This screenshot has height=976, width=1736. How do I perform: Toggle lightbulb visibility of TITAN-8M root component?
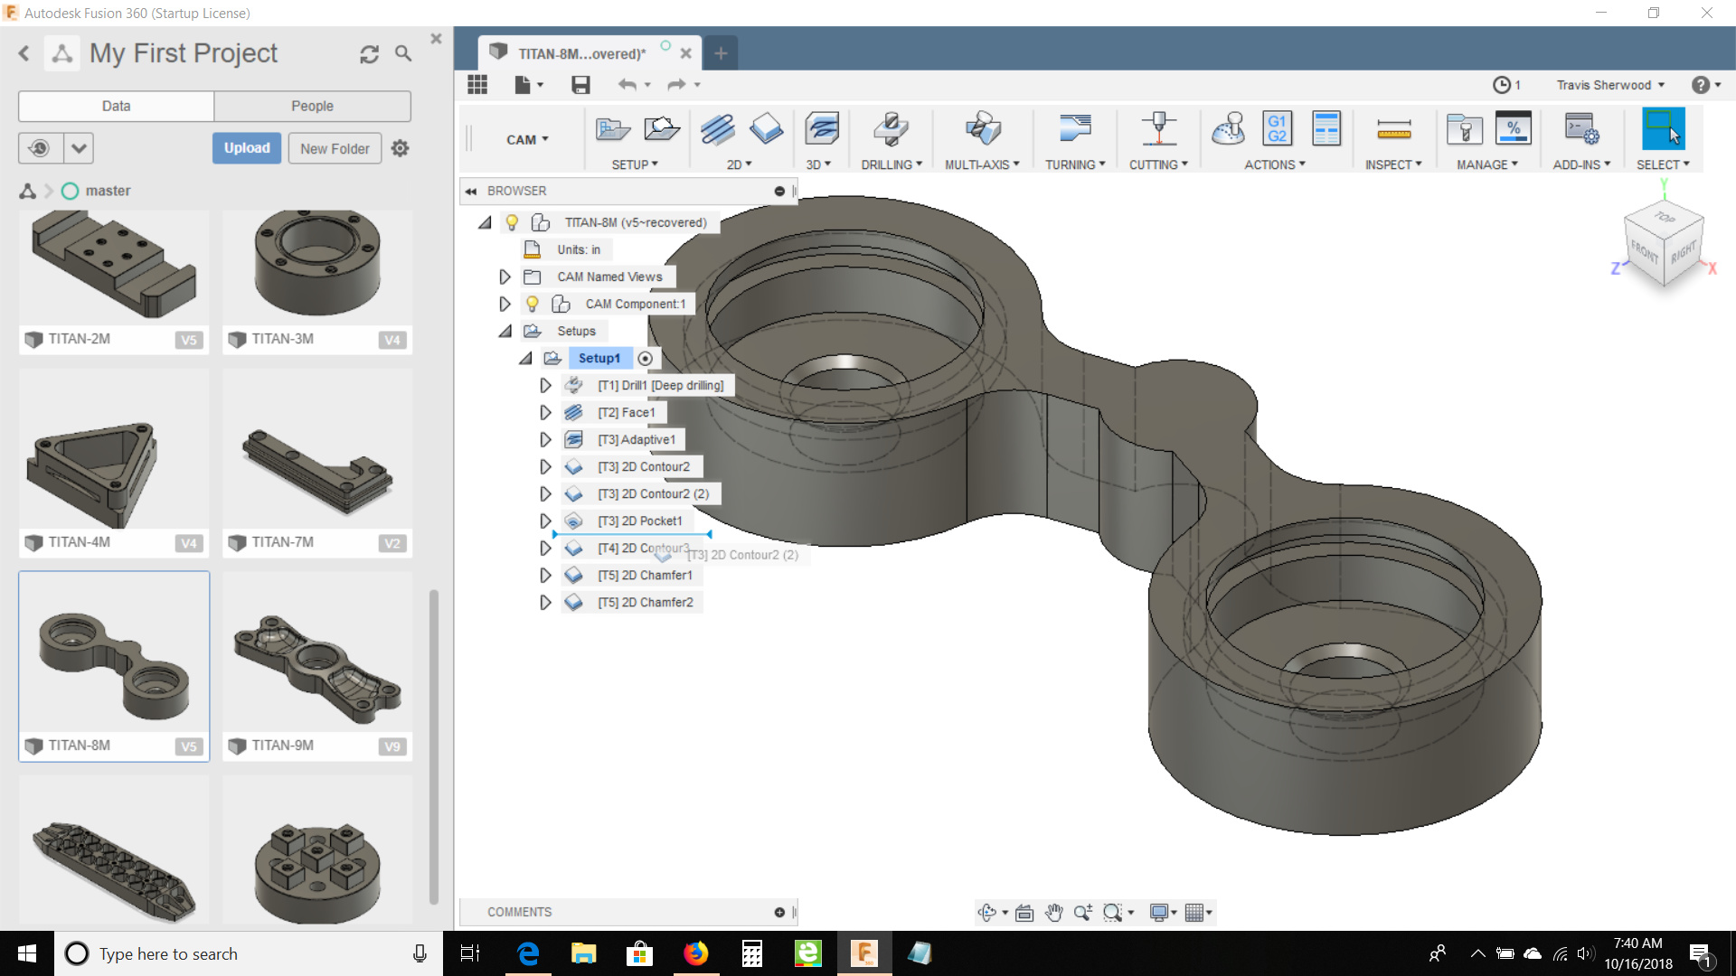click(512, 222)
